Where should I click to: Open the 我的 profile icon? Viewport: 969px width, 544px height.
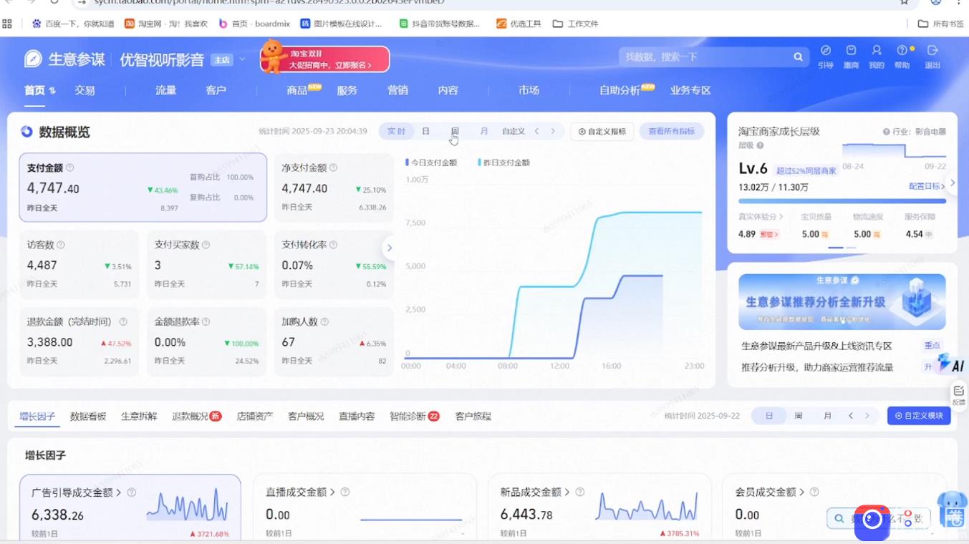[877, 50]
